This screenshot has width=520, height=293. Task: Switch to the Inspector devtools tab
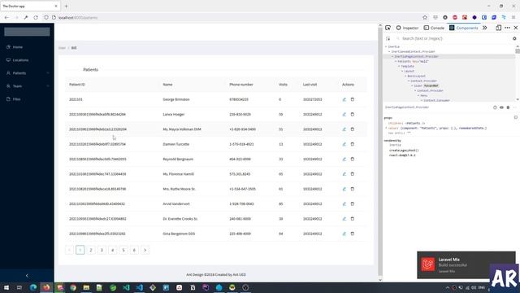[x=407, y=28]
